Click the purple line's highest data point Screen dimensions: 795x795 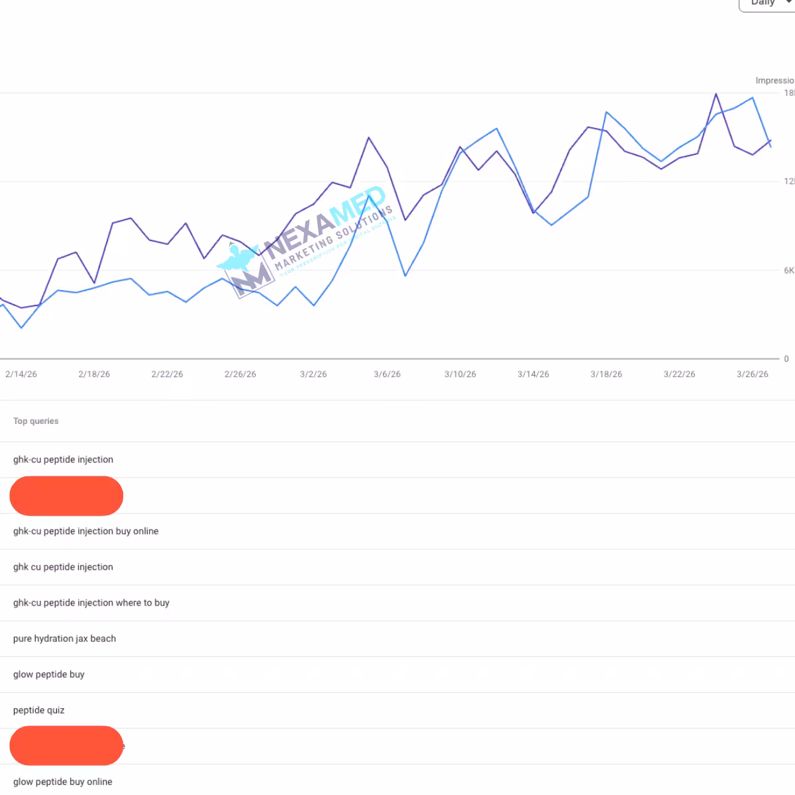pos(716,93)
